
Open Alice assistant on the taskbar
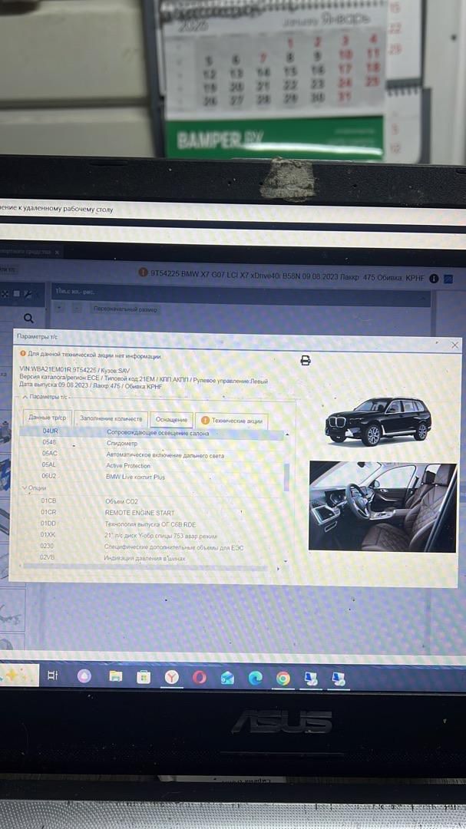pos(84,675)
